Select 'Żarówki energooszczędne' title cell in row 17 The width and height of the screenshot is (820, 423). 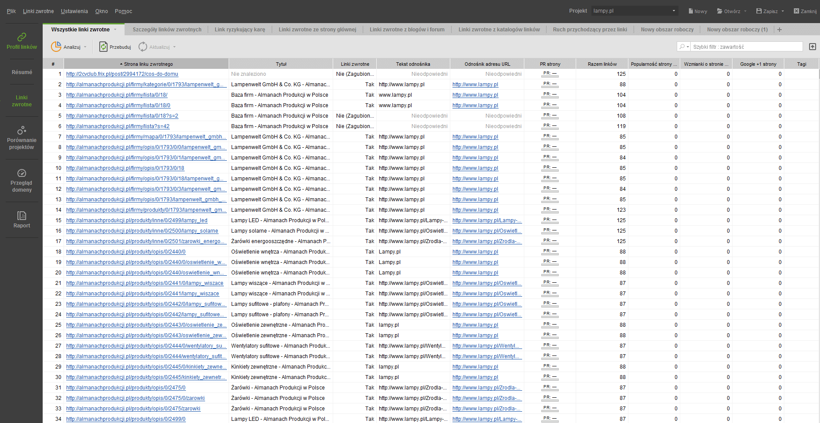281,241
